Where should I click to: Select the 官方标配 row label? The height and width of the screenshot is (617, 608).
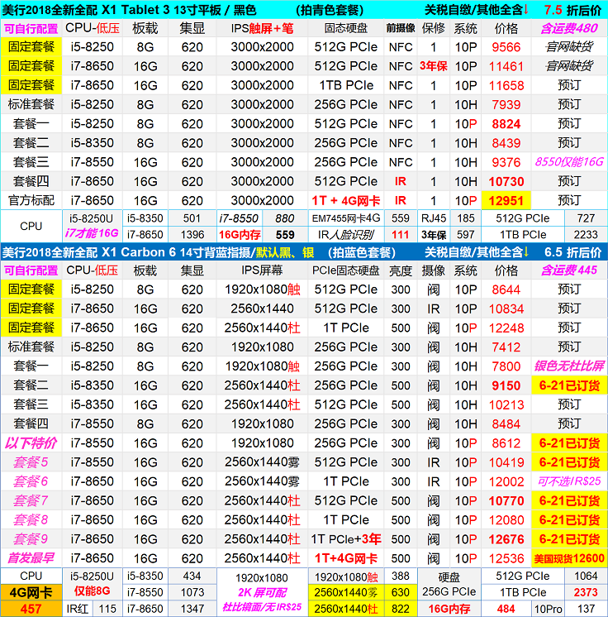[x=31, y=201]
